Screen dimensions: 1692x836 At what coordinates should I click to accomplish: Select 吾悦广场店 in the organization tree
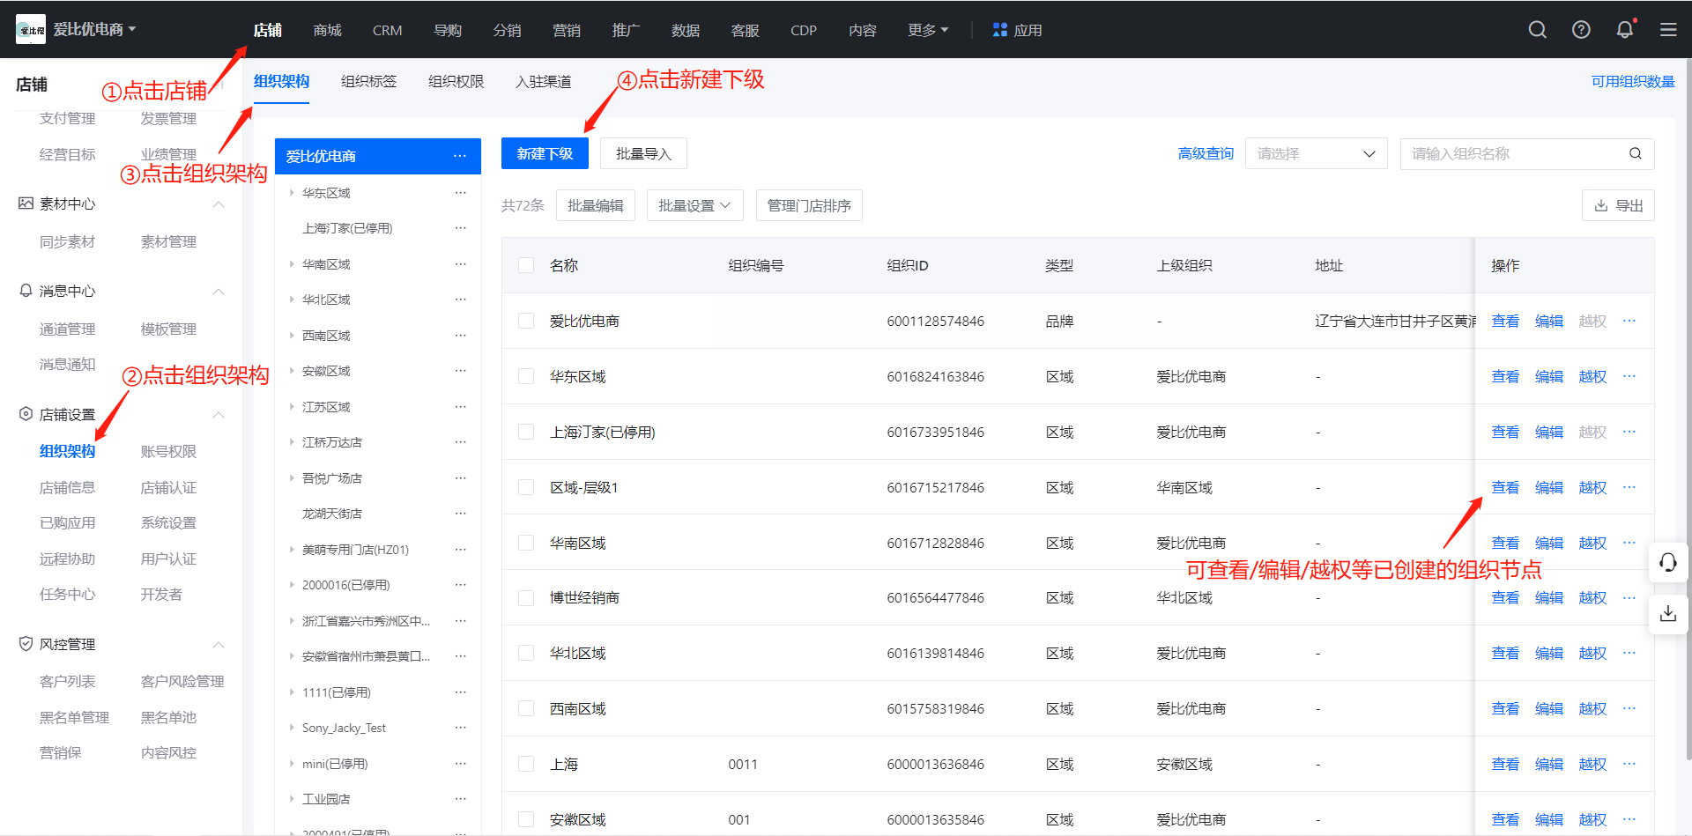click(x=332, y=478)
